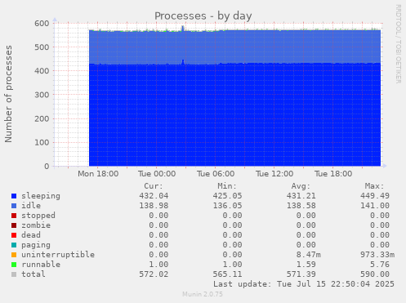Click the 'Avg:' column header
The height and width of the screenshot is (303, 406).
tap(301, 186)
